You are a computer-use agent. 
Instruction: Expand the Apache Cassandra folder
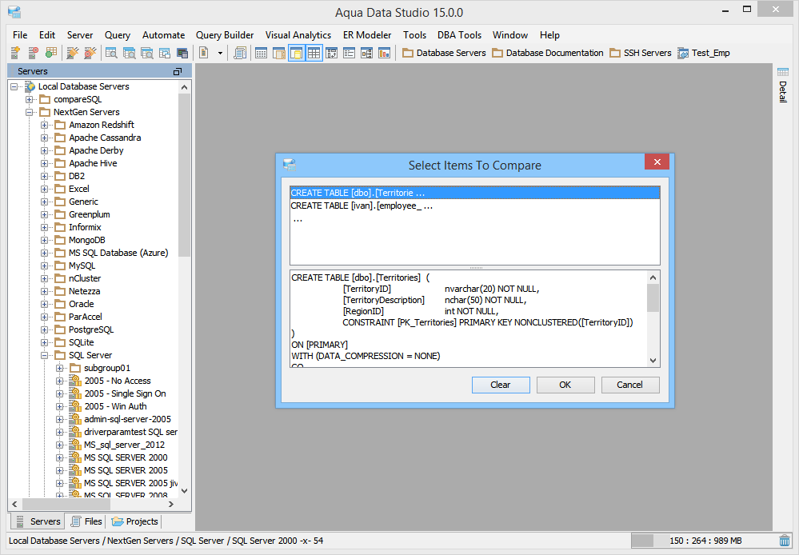[45, 138]
